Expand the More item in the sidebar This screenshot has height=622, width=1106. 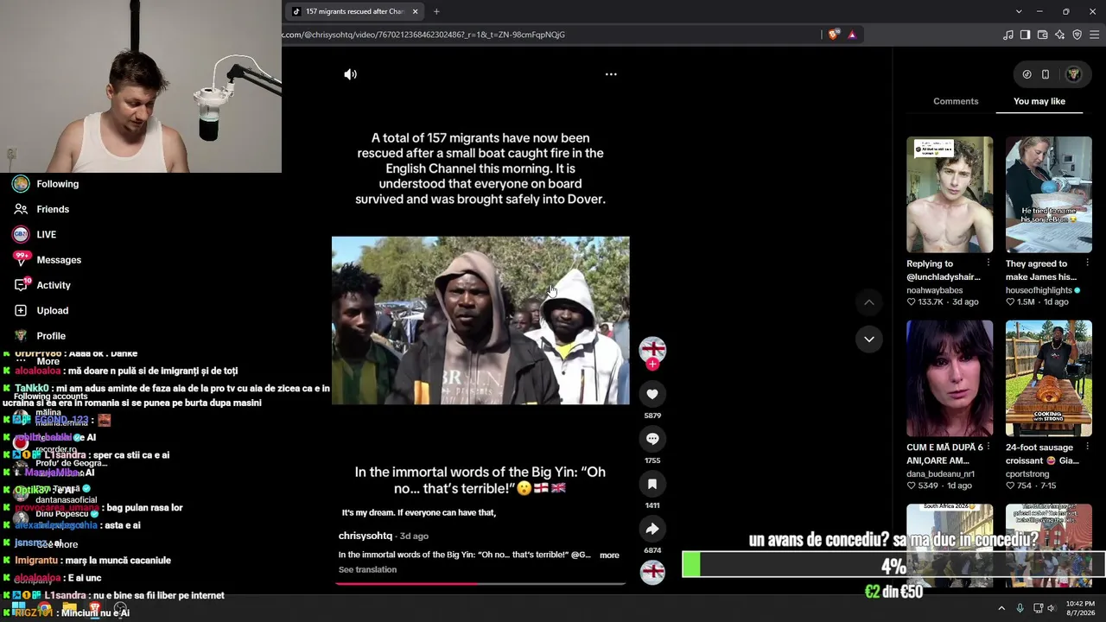tap(38, 361)
